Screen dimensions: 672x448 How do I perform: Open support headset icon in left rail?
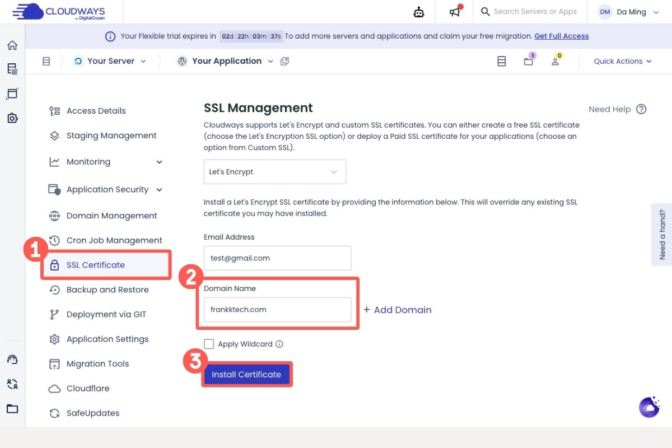click(x=12, y=359)
